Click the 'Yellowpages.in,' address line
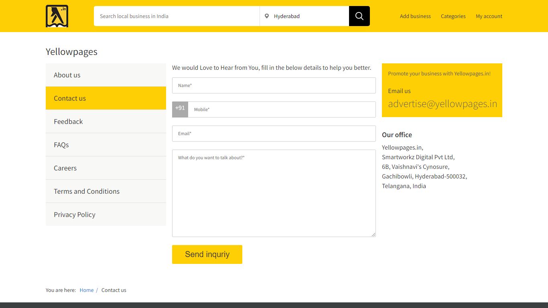548x308 pixels. pos(402,148)
